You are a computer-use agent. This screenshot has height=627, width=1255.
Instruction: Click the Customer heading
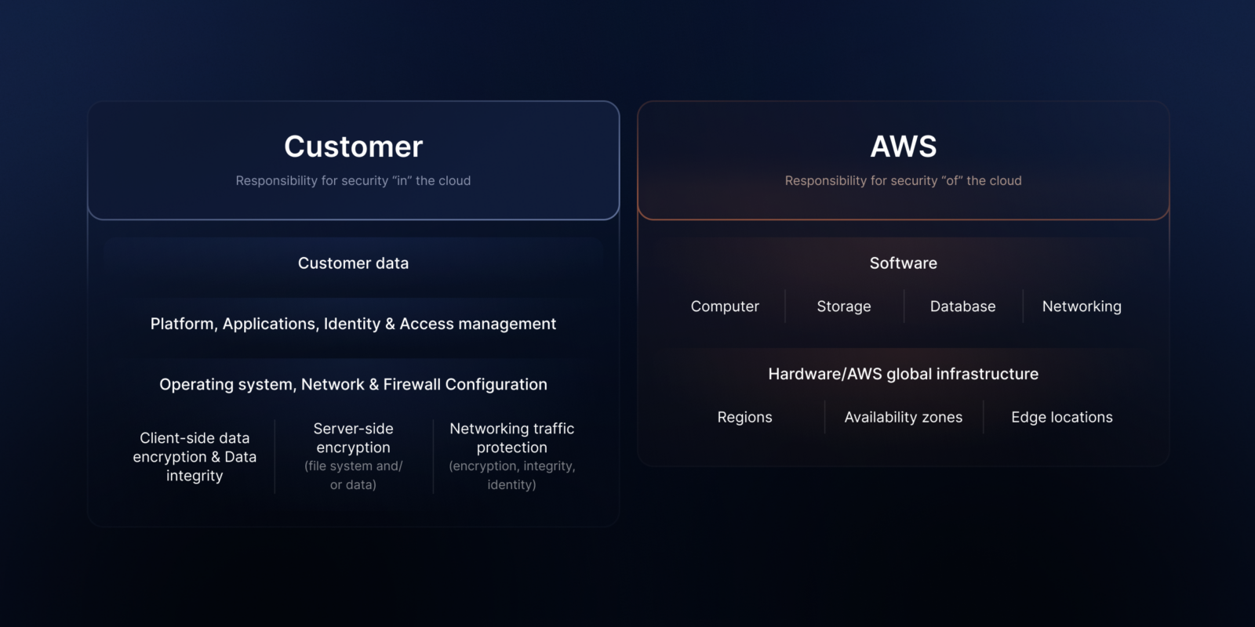coord(353,147)
